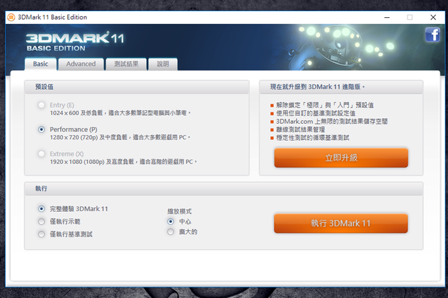
Task: Open the 測試結果 tab
Action: 126,64
